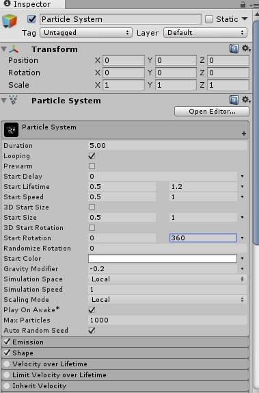Click the GameObject name field
The image size is (259, 393).
tap(120, 19)
